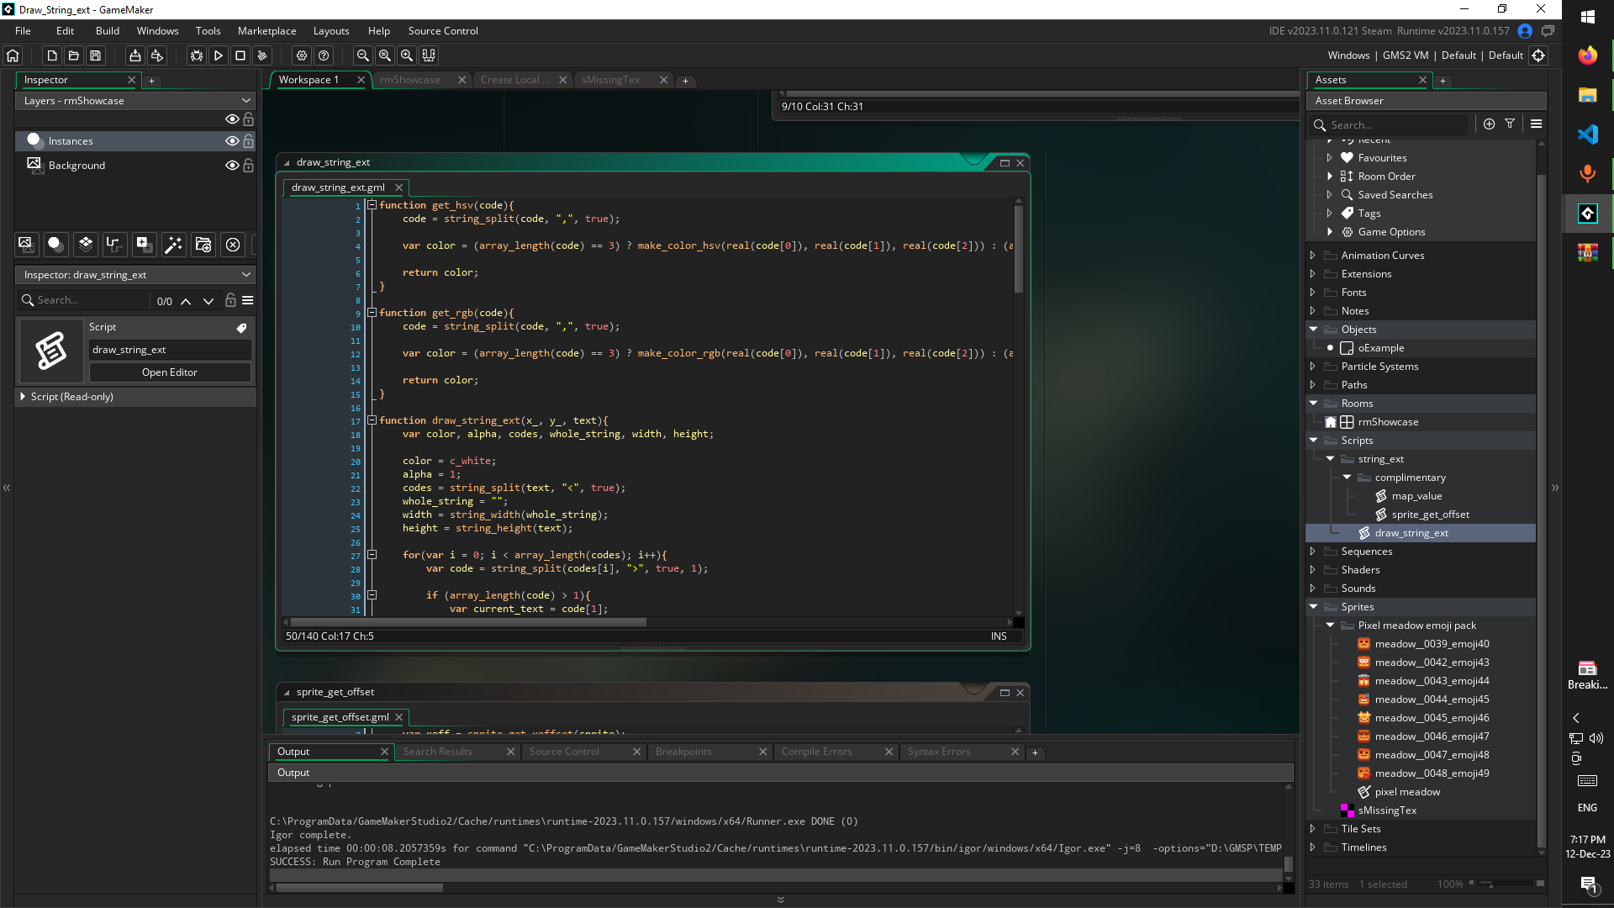Screen dimensions: 1614x908
Task: Run the game with the Play button
Action: pyautogui.click(x=219, y=55)
